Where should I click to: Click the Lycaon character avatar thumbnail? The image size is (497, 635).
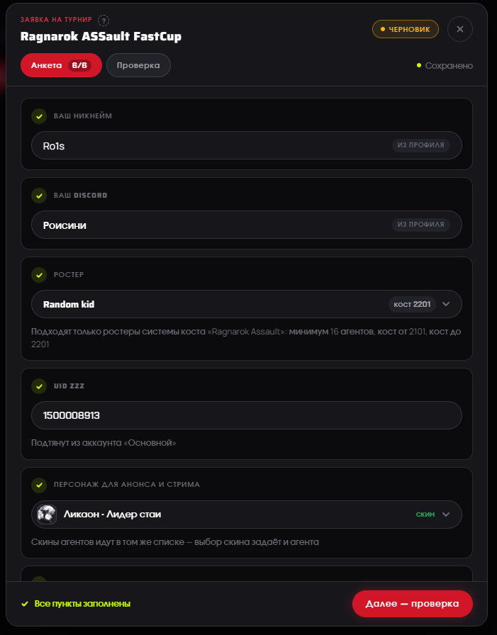point(47,515)
